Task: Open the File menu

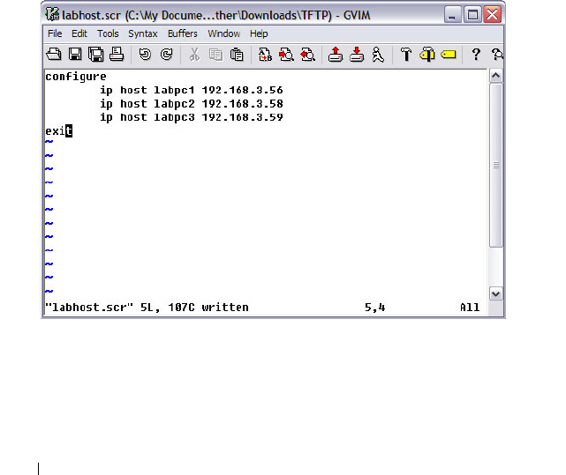Action: pyautogui.click(x=55, y=33)
